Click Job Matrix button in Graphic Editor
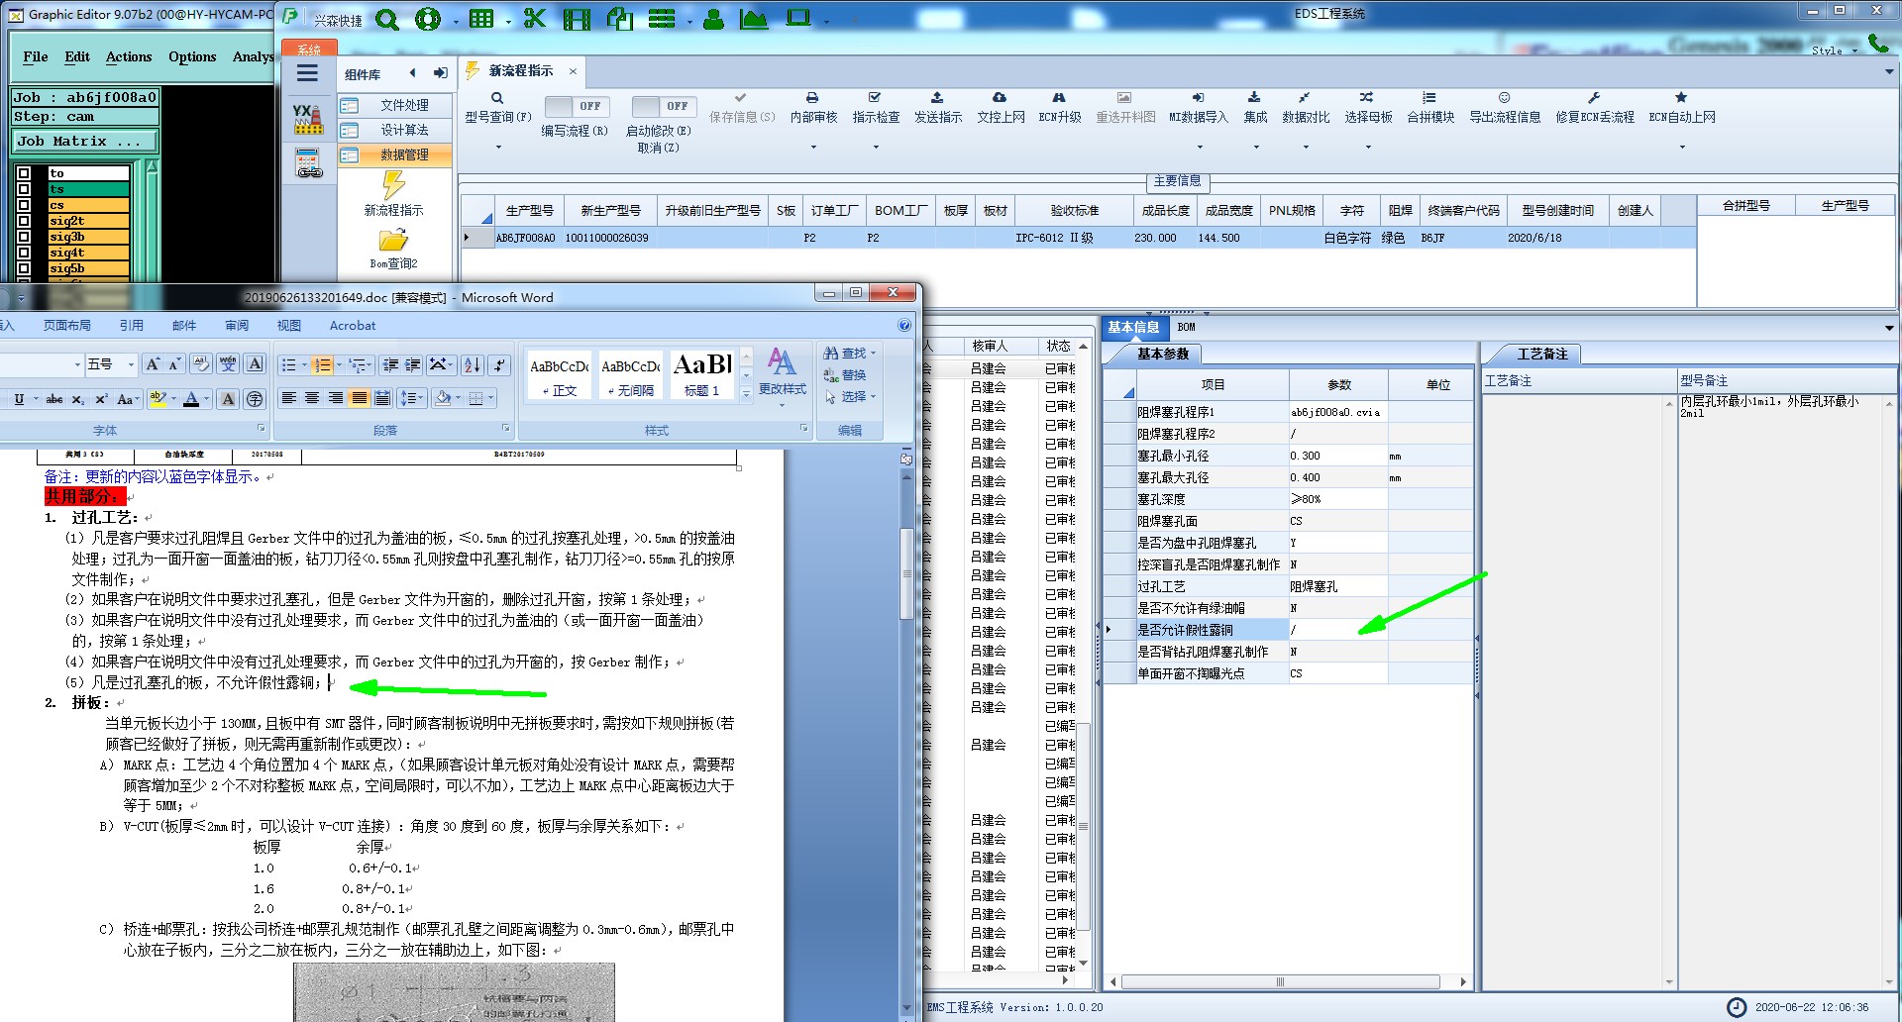This screenshot has width=1902, height=1022. pos(84,142)
